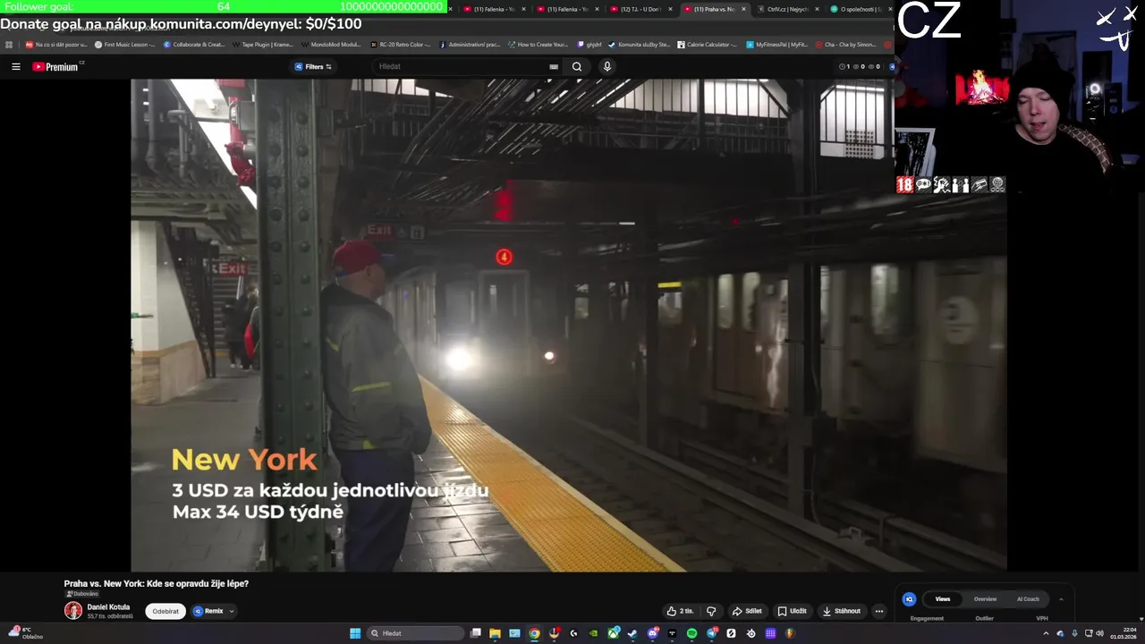Click the video title Praha vs. New York
The image size is (1145, 644).
tap(157, 583)
